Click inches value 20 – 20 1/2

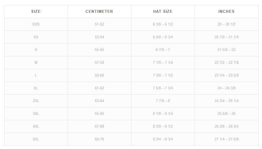coord(226,24)
